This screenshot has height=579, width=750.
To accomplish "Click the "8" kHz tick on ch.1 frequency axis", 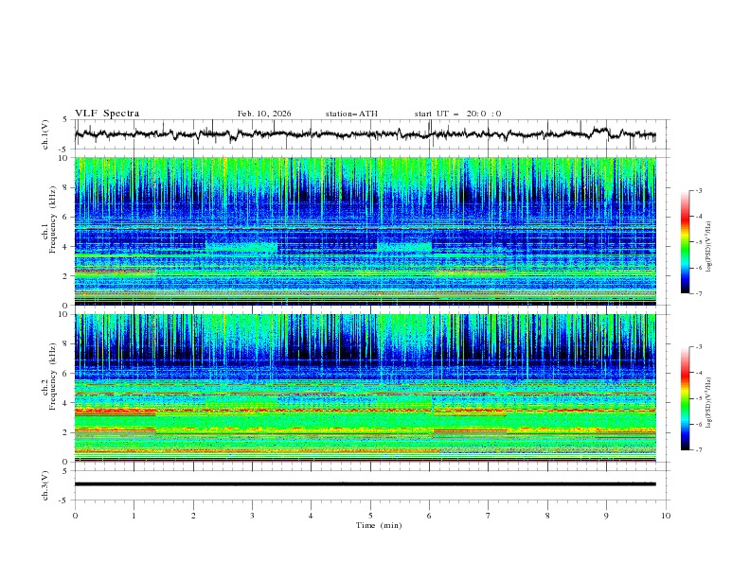I will [67, 187].
